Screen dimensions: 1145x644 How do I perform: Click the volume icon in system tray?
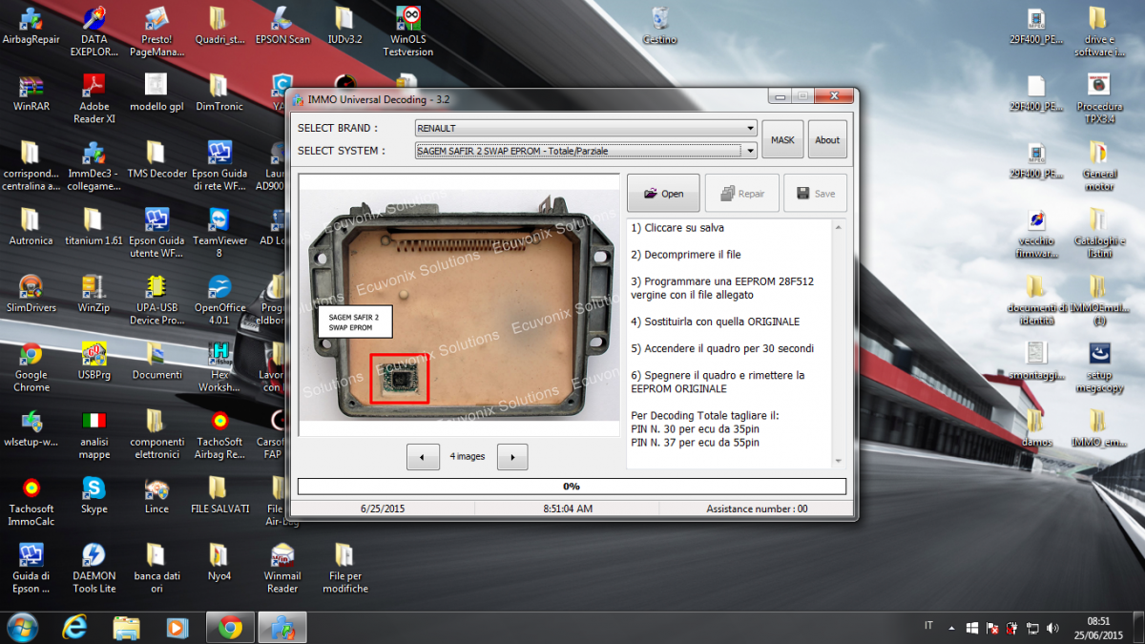[x=1052, y=628]
